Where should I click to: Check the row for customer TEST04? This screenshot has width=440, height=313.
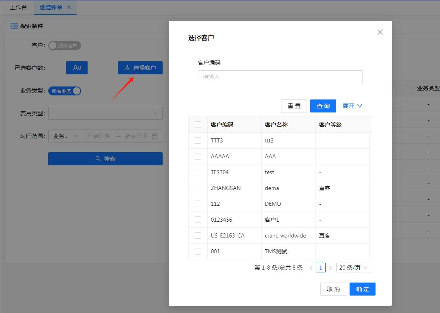pyautogui.click(x=198, y=172)
